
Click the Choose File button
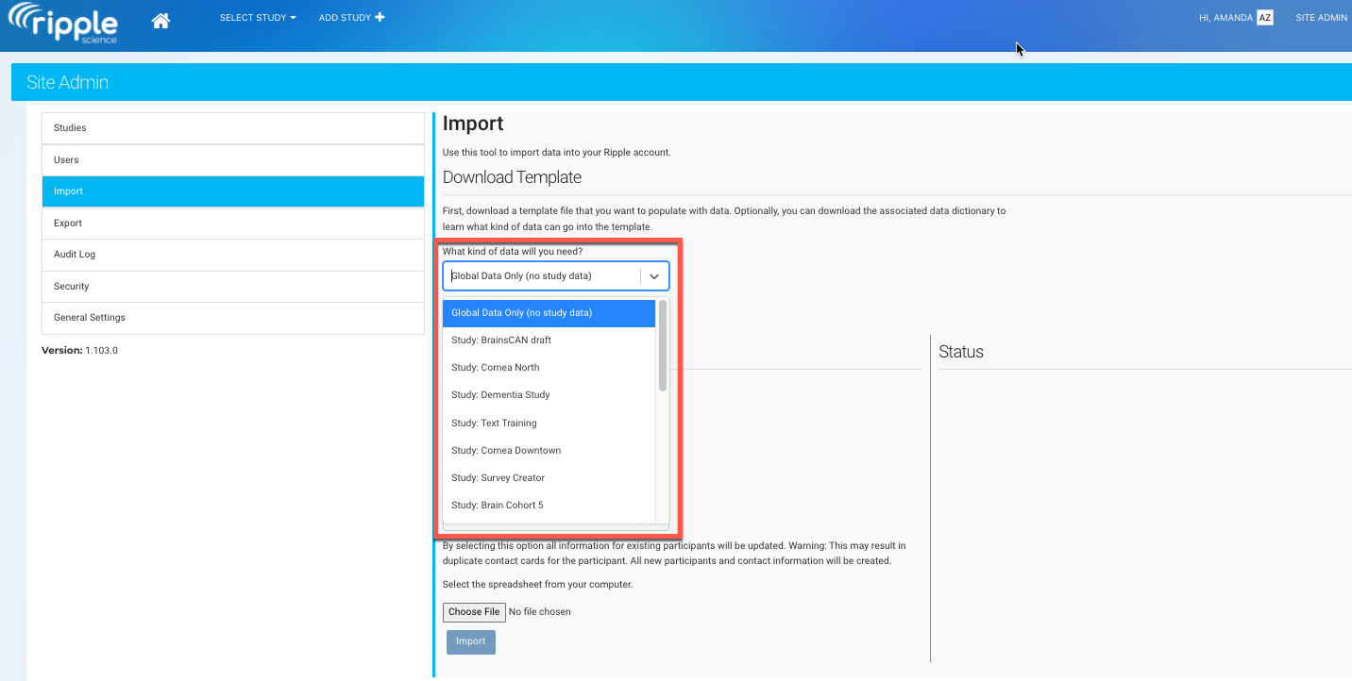(x=474, y=612)
